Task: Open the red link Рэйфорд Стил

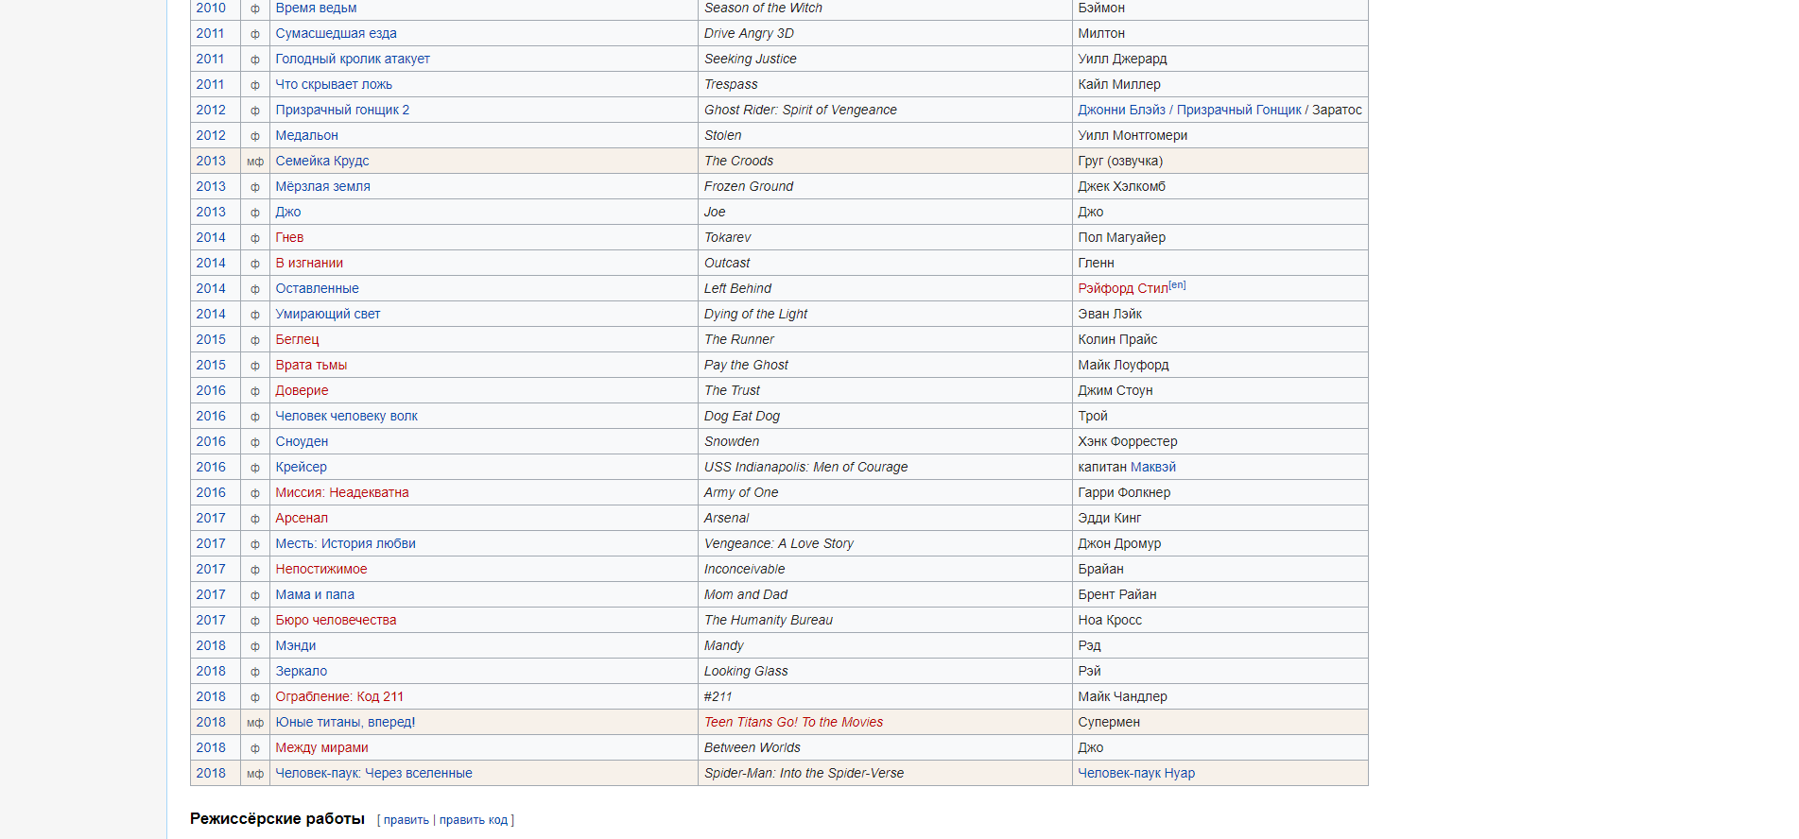Action: click(1123, 288)
